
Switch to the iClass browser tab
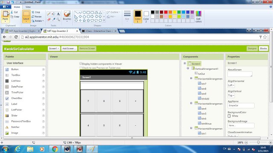[x=99, y=31]
